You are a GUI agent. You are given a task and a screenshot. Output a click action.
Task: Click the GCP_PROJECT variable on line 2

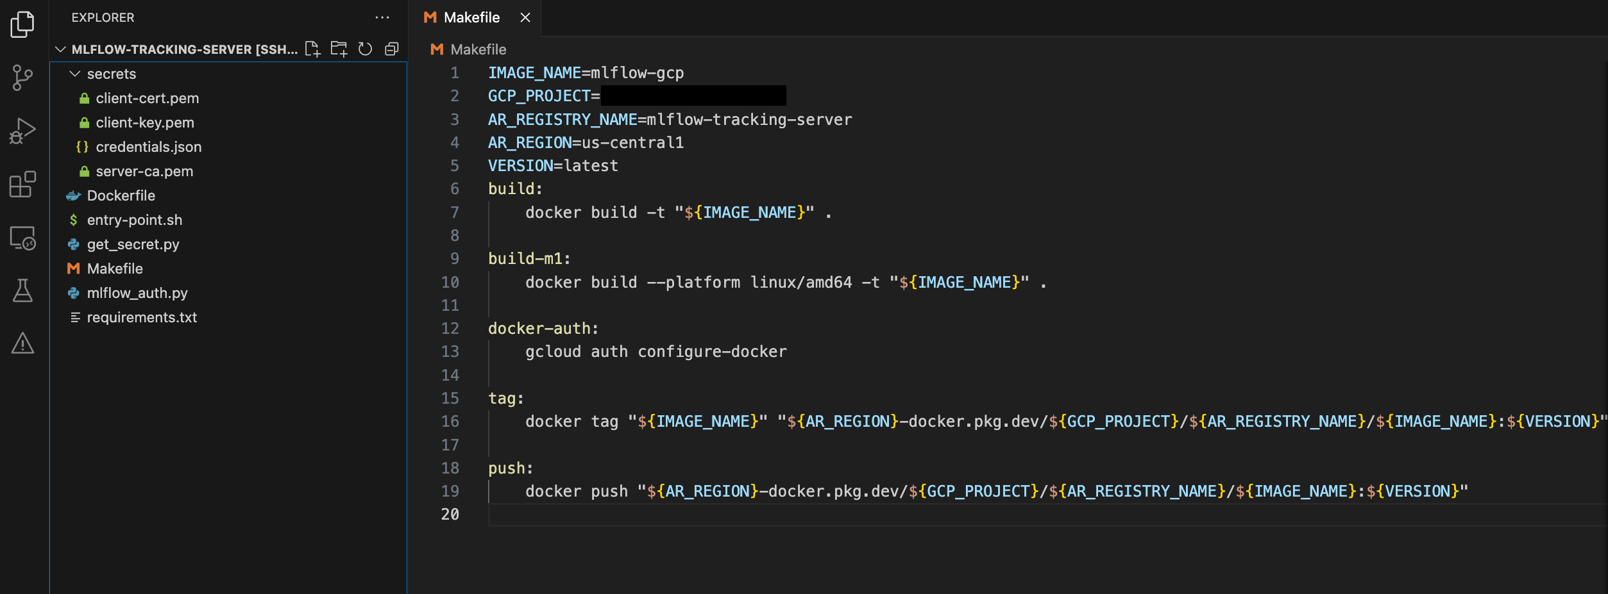point(539,96)
